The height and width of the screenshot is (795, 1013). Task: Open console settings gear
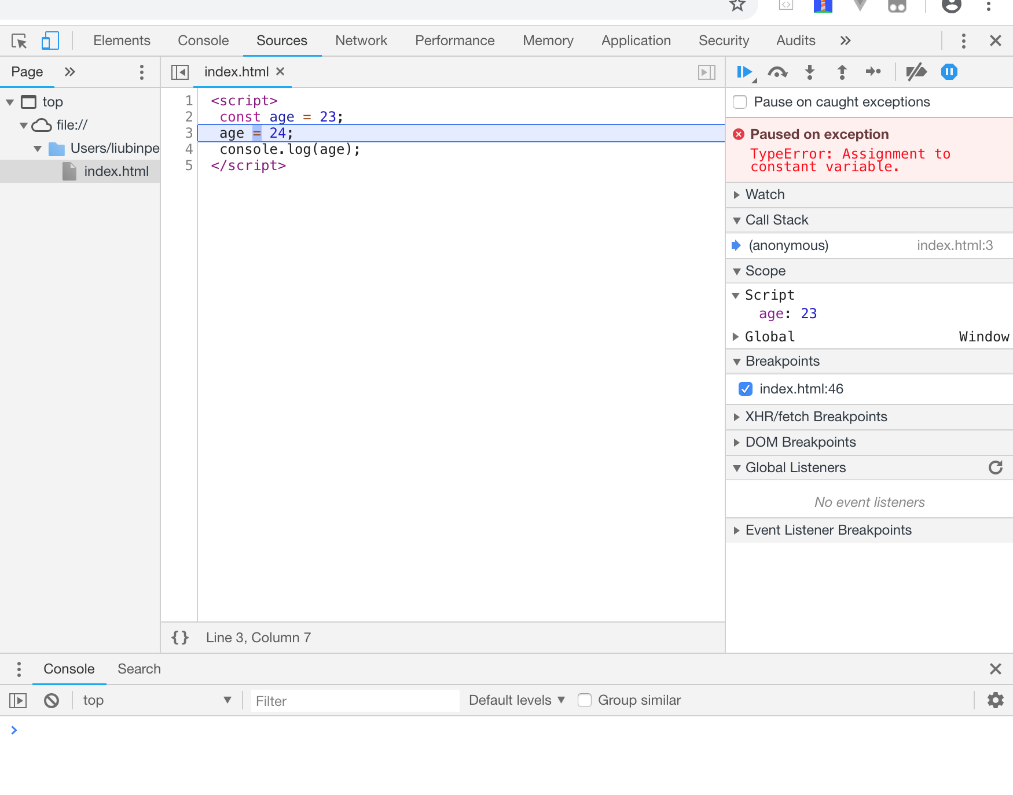pos(996,700)
